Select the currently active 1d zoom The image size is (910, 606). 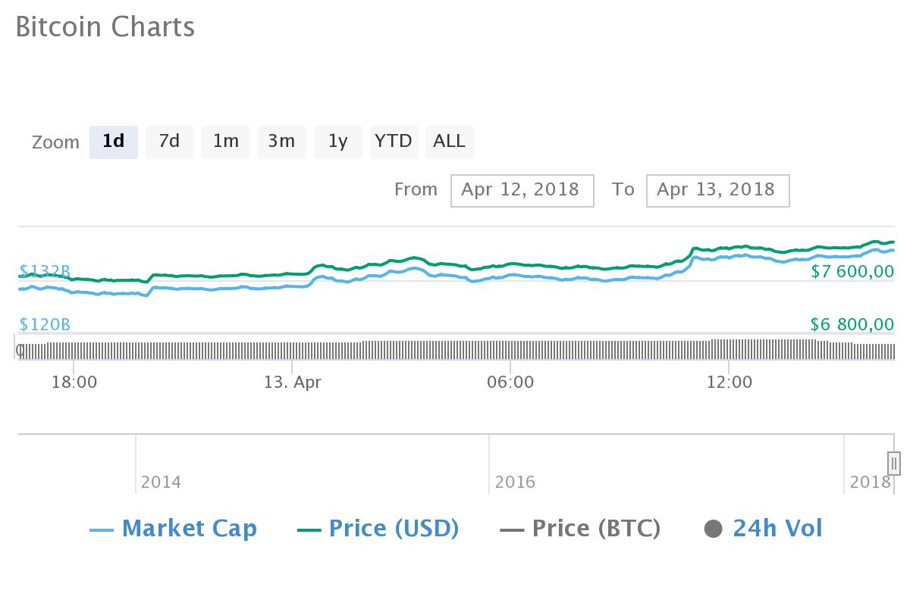114,142
